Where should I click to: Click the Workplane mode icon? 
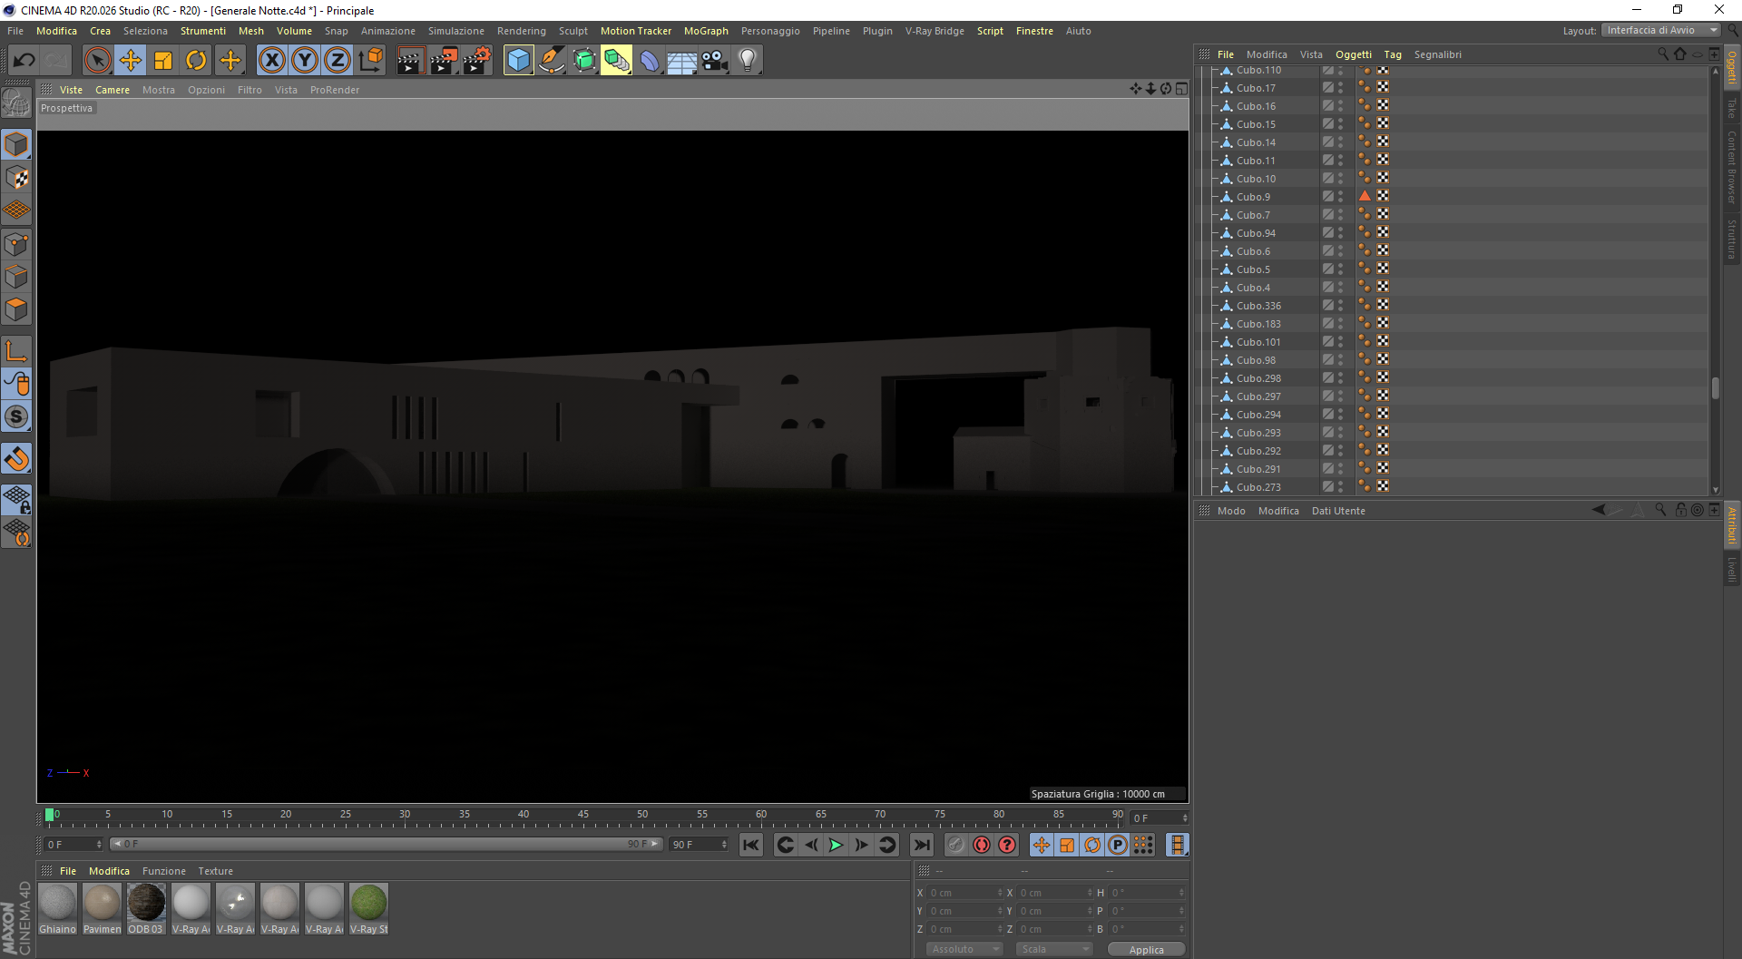(16, 210)
